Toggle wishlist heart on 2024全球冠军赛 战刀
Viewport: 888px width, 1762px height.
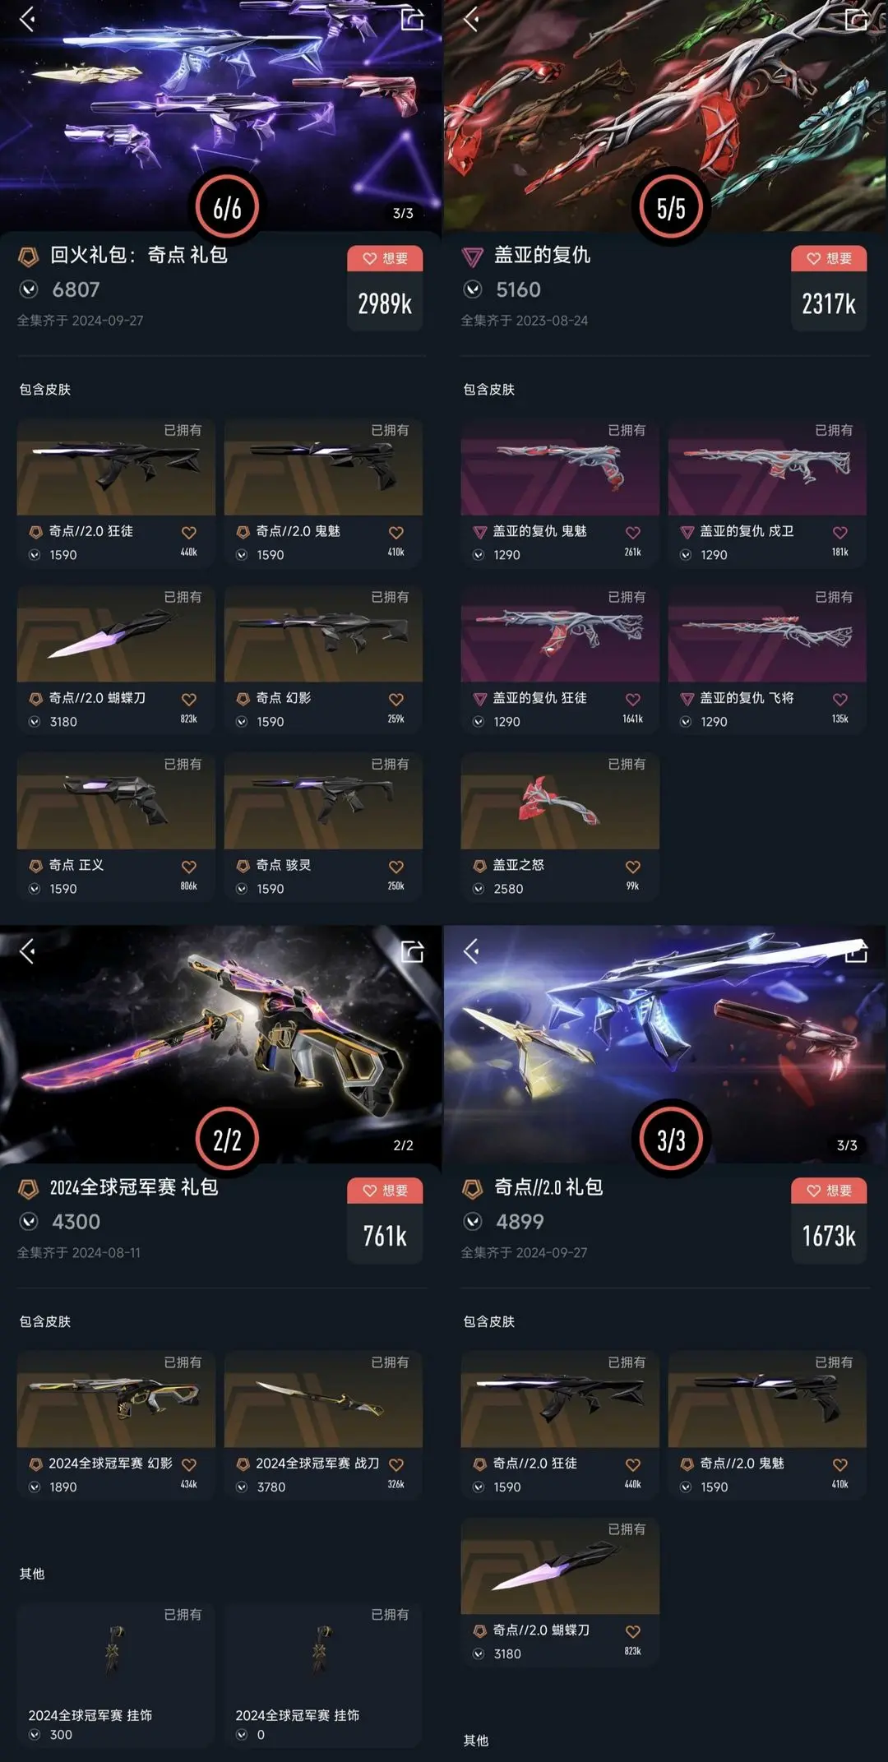(395, 1464)
